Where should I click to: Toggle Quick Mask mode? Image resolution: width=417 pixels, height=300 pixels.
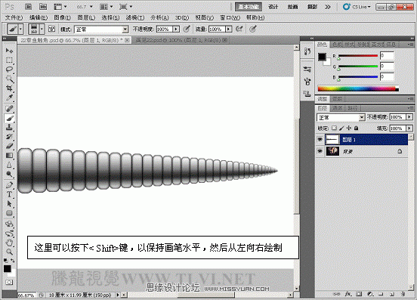point(9,282)
